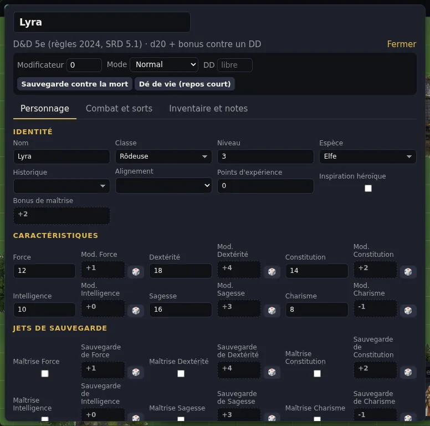The width and height of the screenshot is (430, 426).
Task: Click the Sagesse score field showing 16
Action: (181, 310)
